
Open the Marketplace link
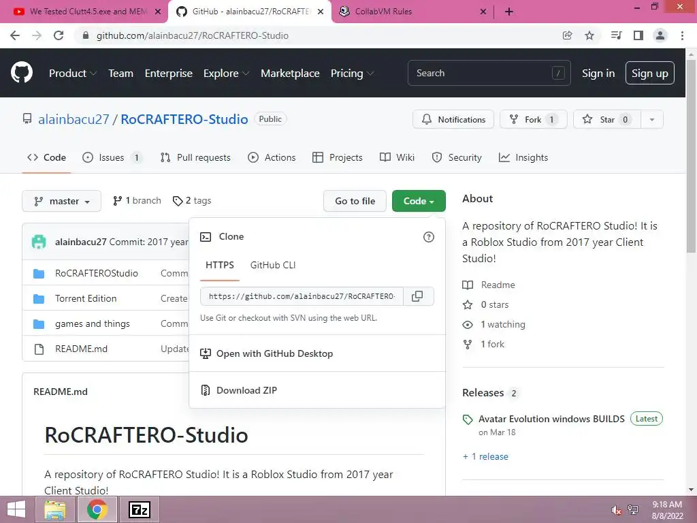tap(290, 74)
